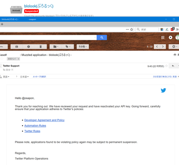This screenshot has width=179, height=165.
Task: Click 次の言語で無効にする: 英語 link
Action: tap(165, 77)
